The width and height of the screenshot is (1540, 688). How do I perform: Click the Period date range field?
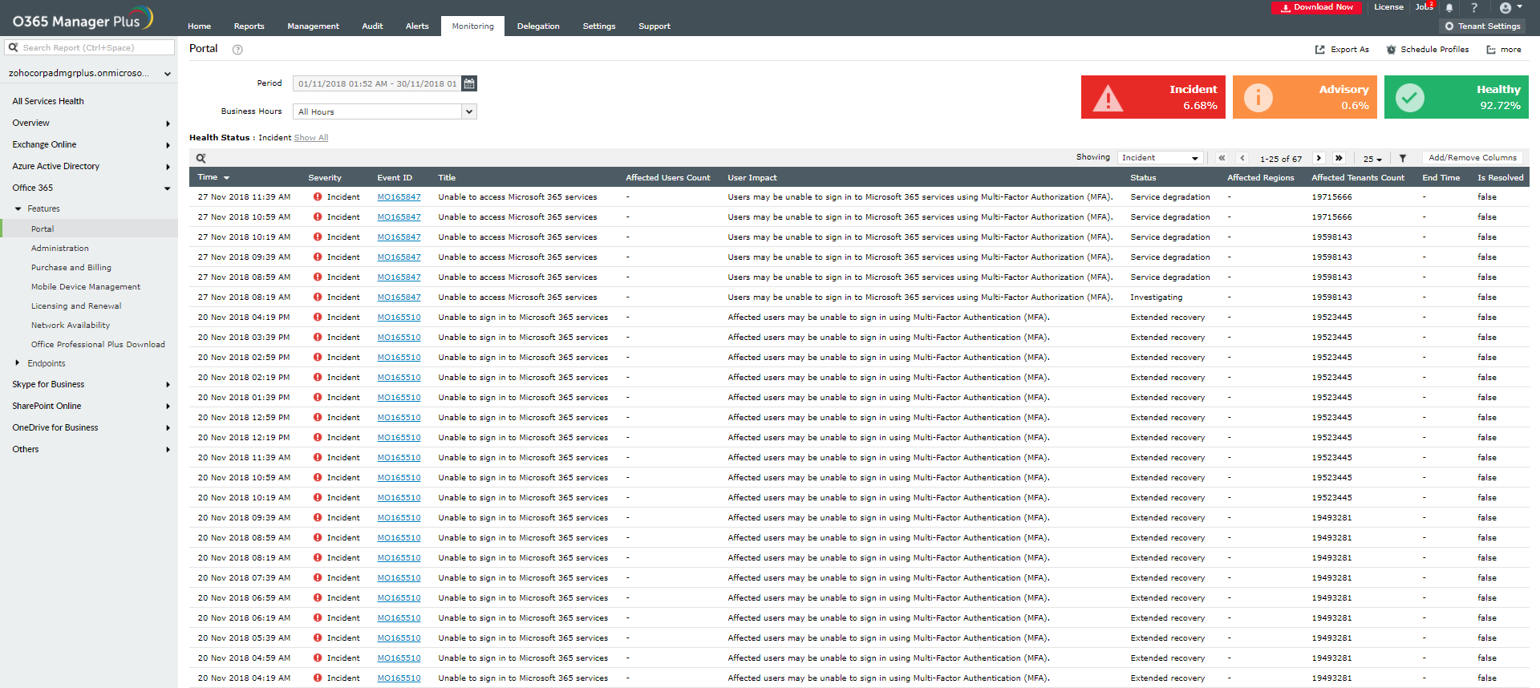pyautogui.click(x=377, y=83)
